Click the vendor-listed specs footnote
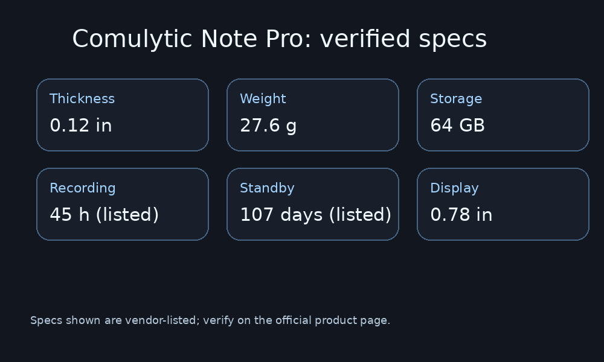The height and width of the screenshot is (362, 604). (210, 320)
